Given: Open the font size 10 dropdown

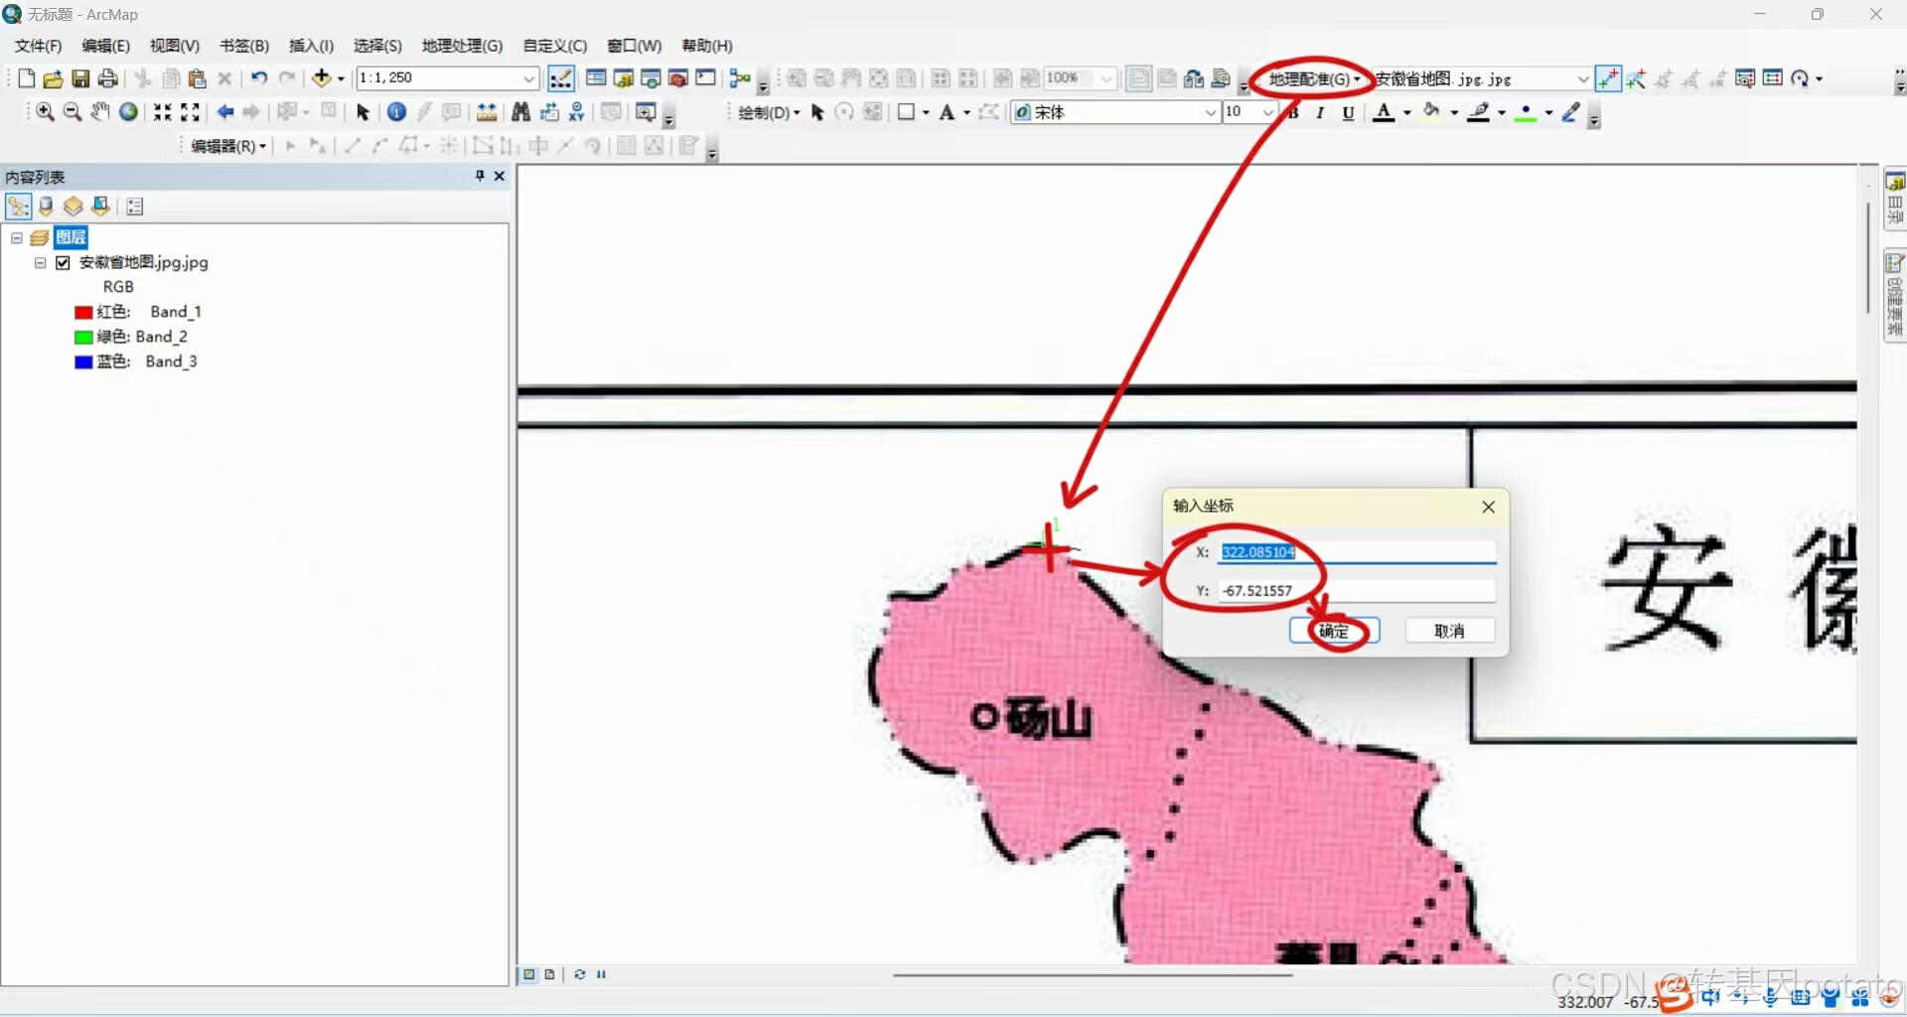Looking at the screenshot, I should tap(1268, 113).
